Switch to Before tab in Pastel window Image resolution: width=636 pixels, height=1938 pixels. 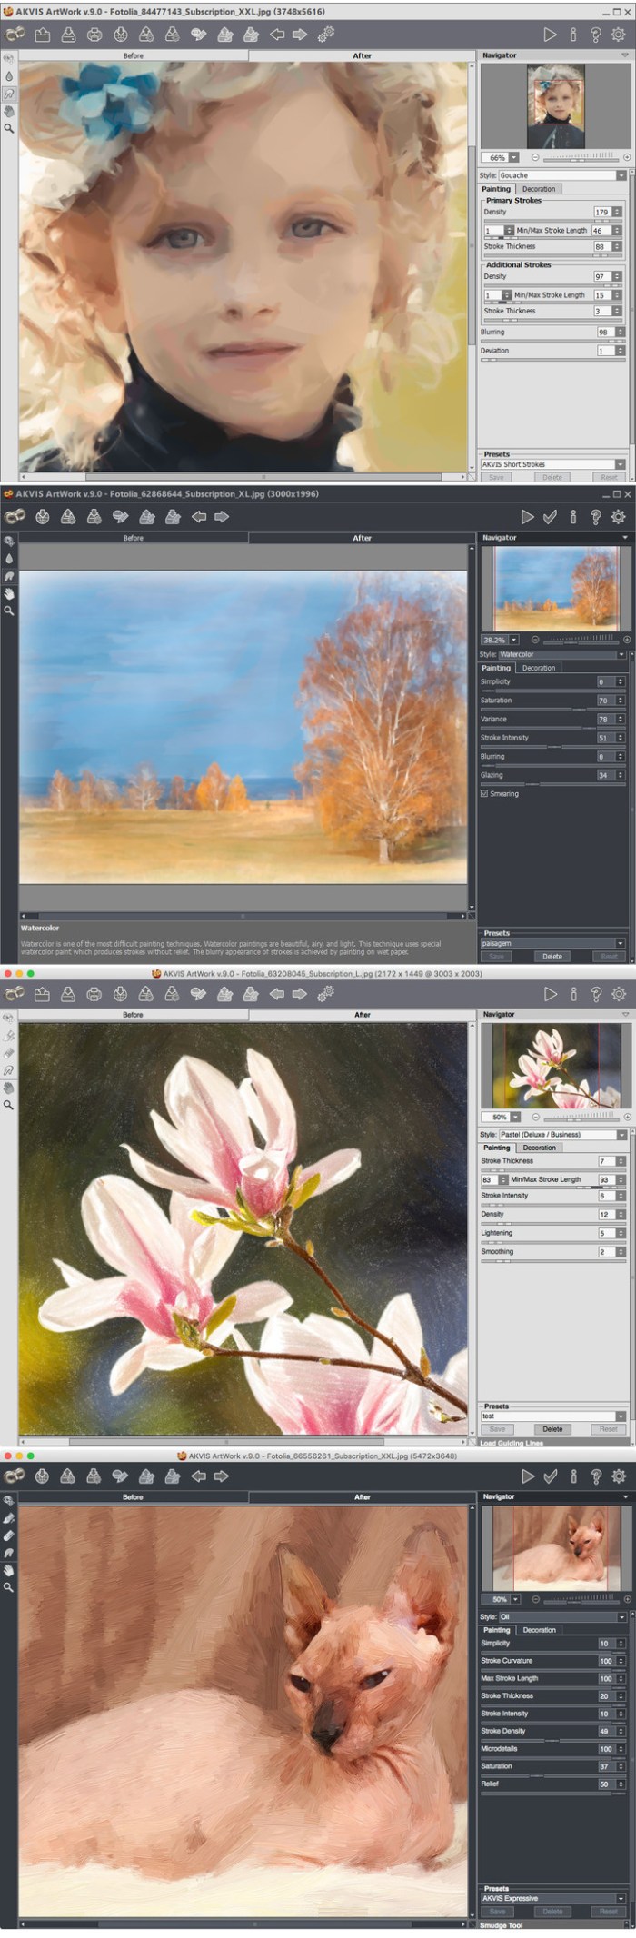pyautogui.click(x=134, y=1015)
